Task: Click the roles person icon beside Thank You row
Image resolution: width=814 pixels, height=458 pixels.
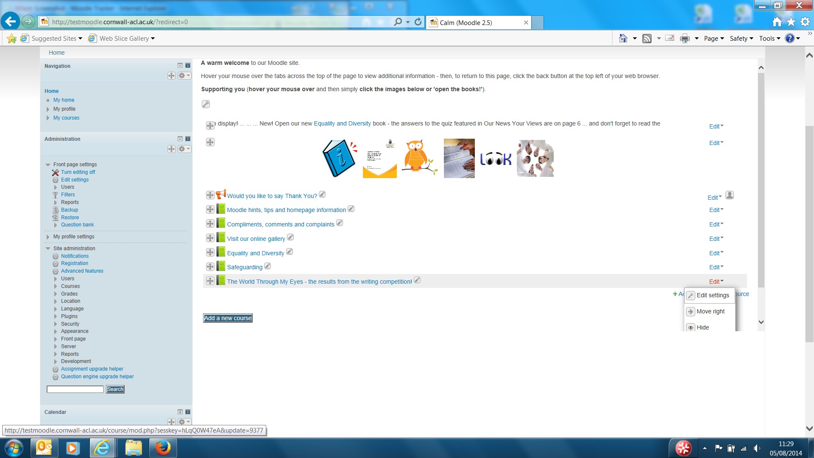Action: click(730, 195)
